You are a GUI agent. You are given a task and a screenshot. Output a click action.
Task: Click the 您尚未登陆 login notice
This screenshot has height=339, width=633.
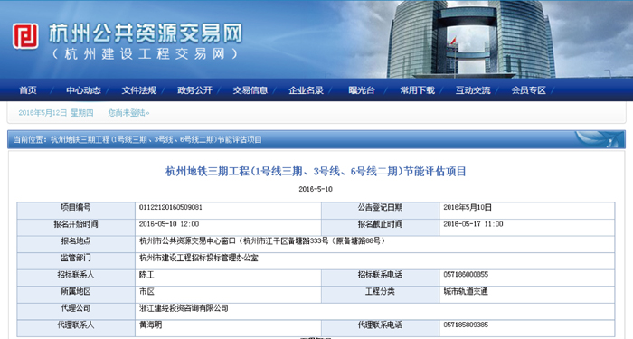pyautogui.click(x=128, y=113)
